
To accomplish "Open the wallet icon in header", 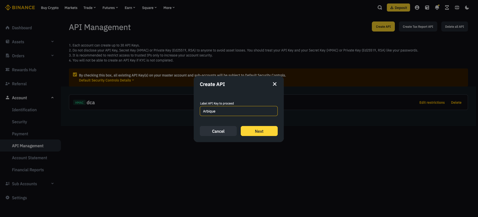I will [x=427, y=7].
